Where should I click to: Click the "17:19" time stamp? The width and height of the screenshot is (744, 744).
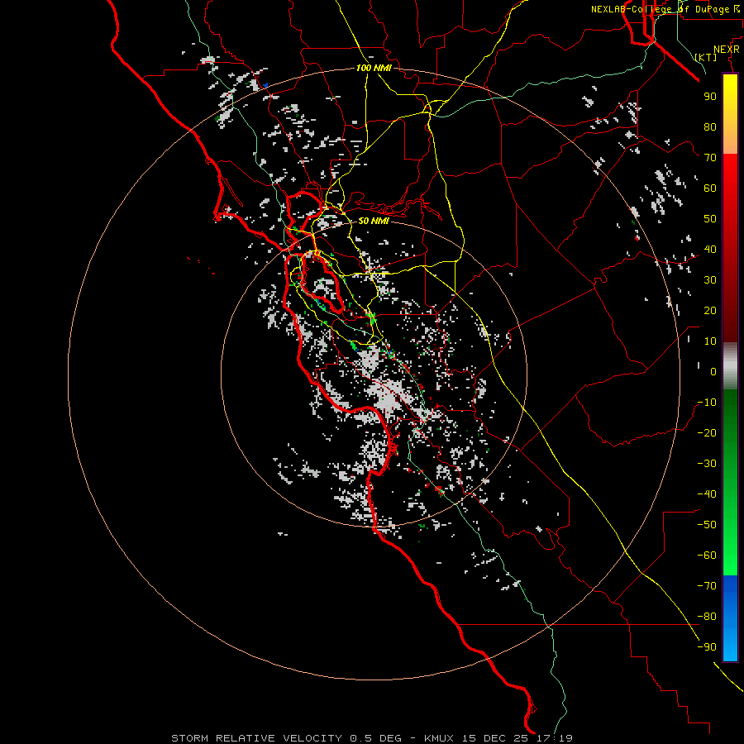[x=555, y=738]
